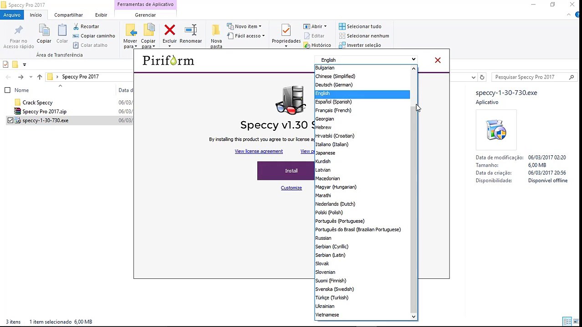Select the Crack Speccy folder
This screenshot has height=327, width=582.
click(37, 103)
